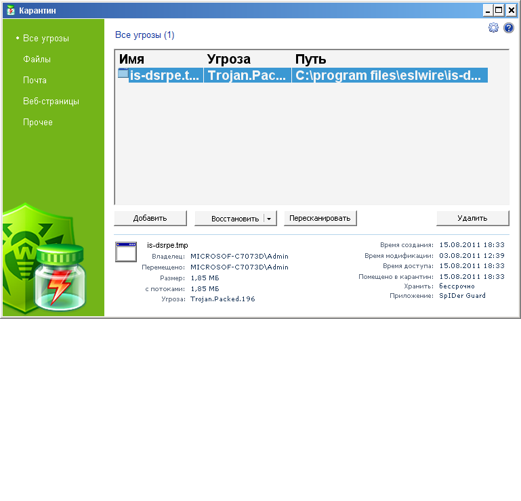Select path cell 'C:\program files\eslwire\is-d...'
Viewport: 521px width, 501px height.
pos(390,75)
